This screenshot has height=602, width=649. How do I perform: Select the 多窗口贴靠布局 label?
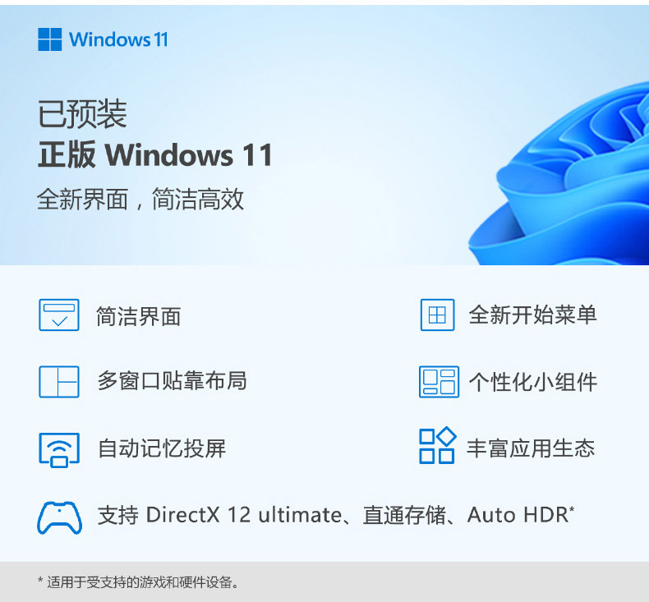[x=173, y=380]
